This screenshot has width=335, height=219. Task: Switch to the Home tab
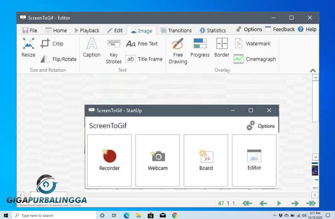click(x=56, y=30)
